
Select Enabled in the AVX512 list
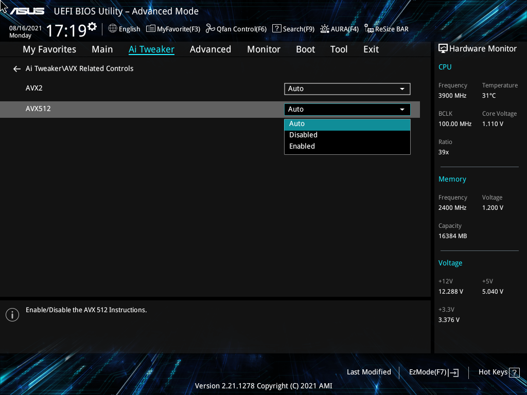click(x=347, y=147)
